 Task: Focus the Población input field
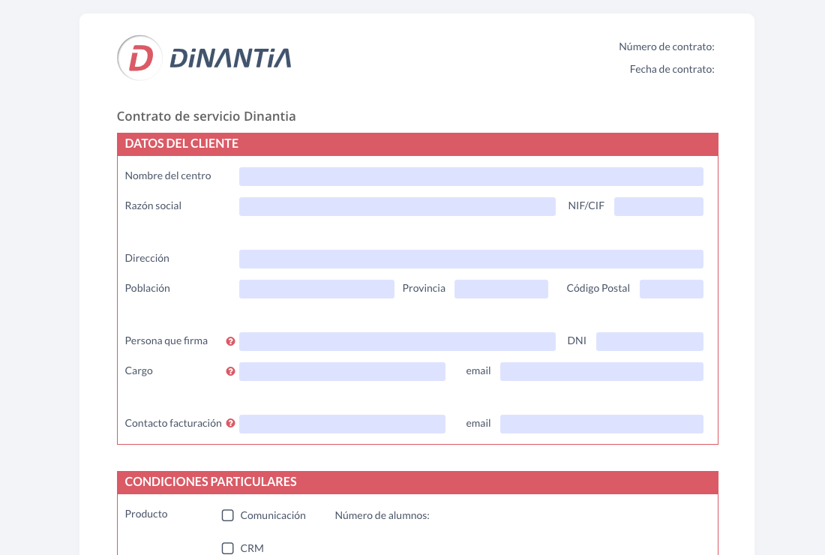point(316,289)
